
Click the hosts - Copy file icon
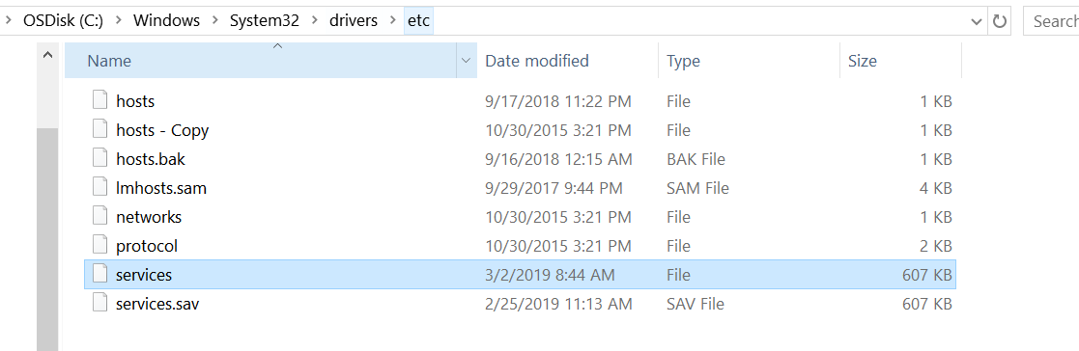pyautogui.click(x=100, y=129)
